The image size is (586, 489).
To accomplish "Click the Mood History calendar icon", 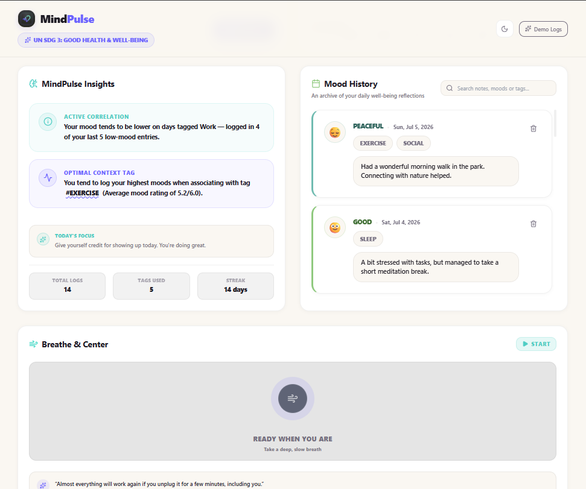I will (316, 84).
